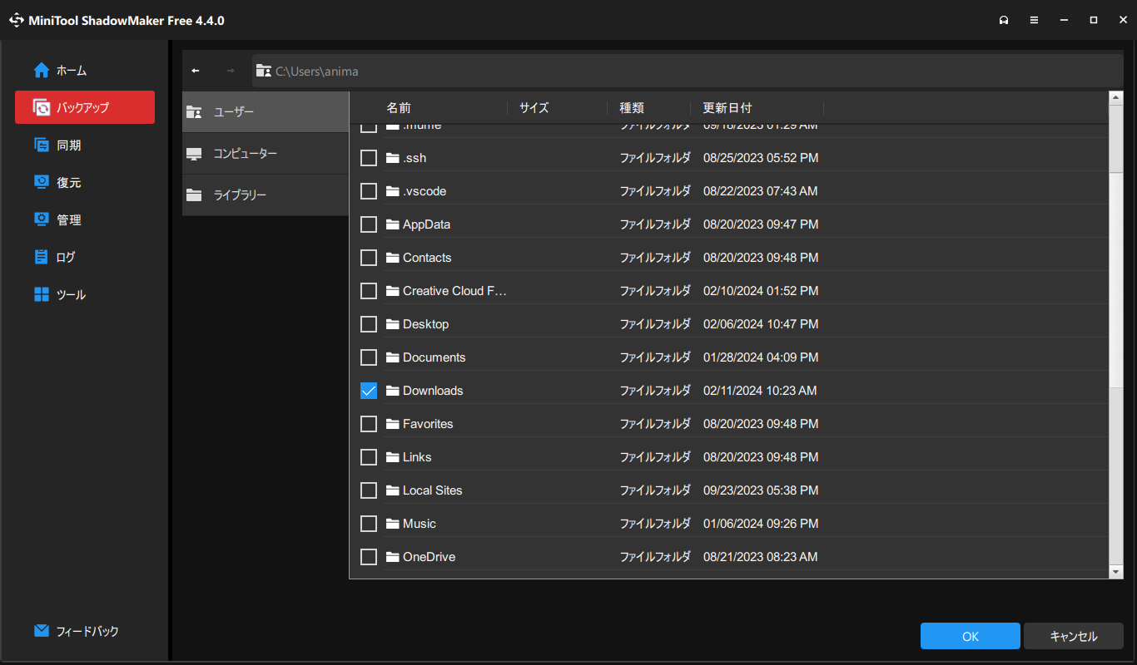Click the feedback envelope icon
Viewport: 1137px width, 665px height.
click(x=42, y=631)
